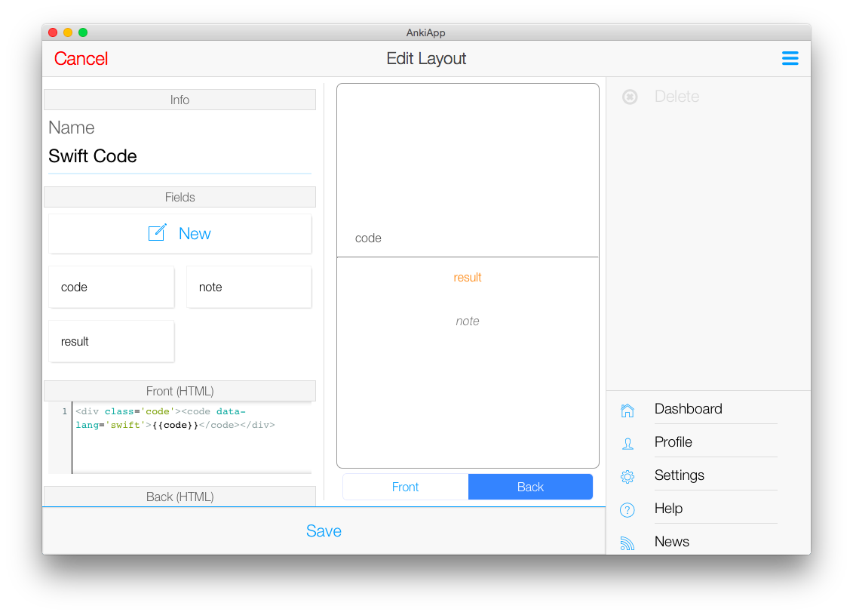Click the AnkiApp window title
This screenshot has height=615, width=853.
click(x=425, y=32)
